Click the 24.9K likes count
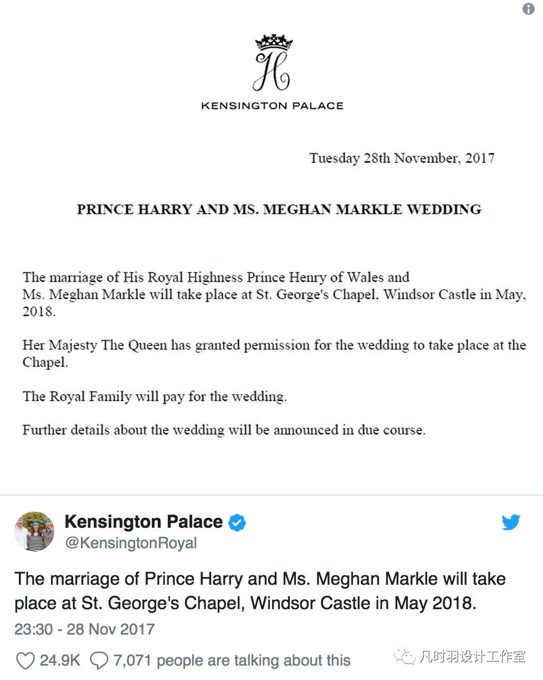Image resolution: width=543 pixels, height=680 pixels. click(60, 661)
